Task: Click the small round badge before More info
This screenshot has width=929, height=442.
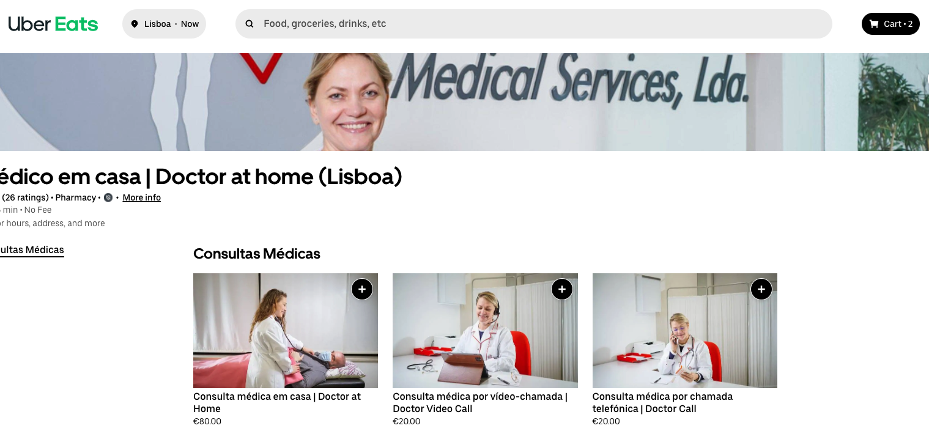Action: coord(108,197)
